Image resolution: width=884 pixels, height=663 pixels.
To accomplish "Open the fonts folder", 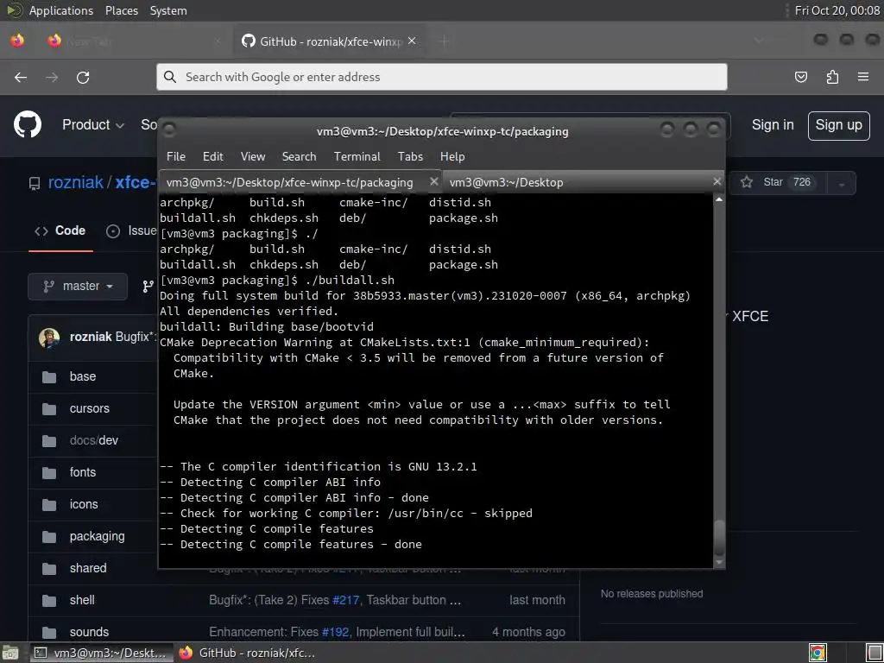I will point(83,472).
